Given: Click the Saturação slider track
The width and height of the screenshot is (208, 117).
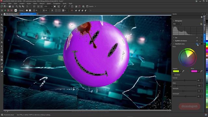Looking at the screenshot, I should pos(185,91).
